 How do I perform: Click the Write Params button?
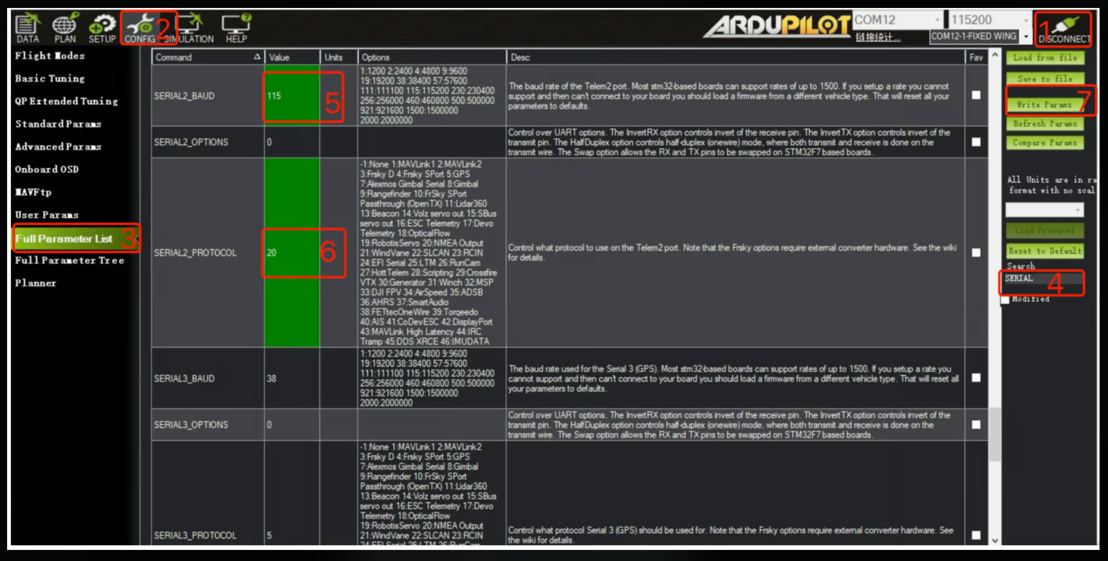1044,105
